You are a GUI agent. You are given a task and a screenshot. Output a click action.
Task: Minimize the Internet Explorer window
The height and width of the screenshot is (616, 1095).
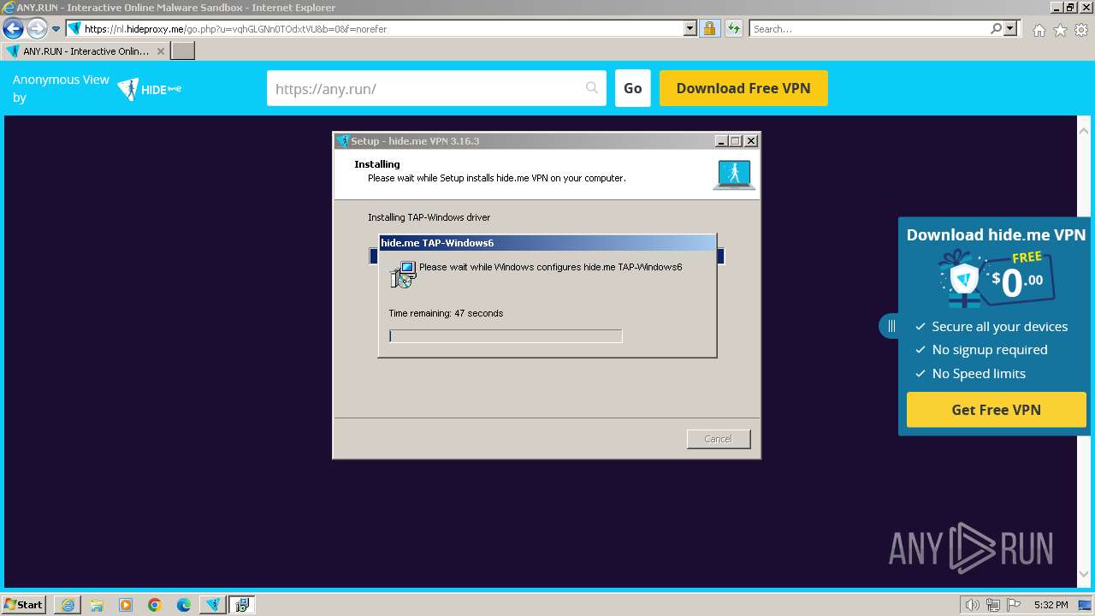1055,7
